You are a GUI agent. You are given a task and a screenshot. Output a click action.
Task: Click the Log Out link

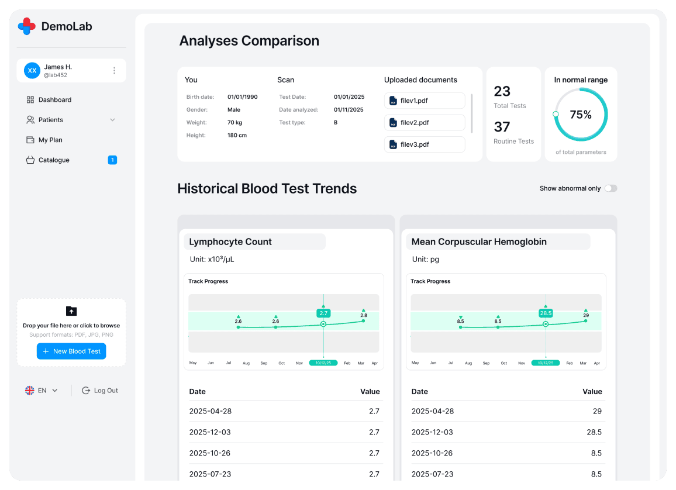click(100, 391)
